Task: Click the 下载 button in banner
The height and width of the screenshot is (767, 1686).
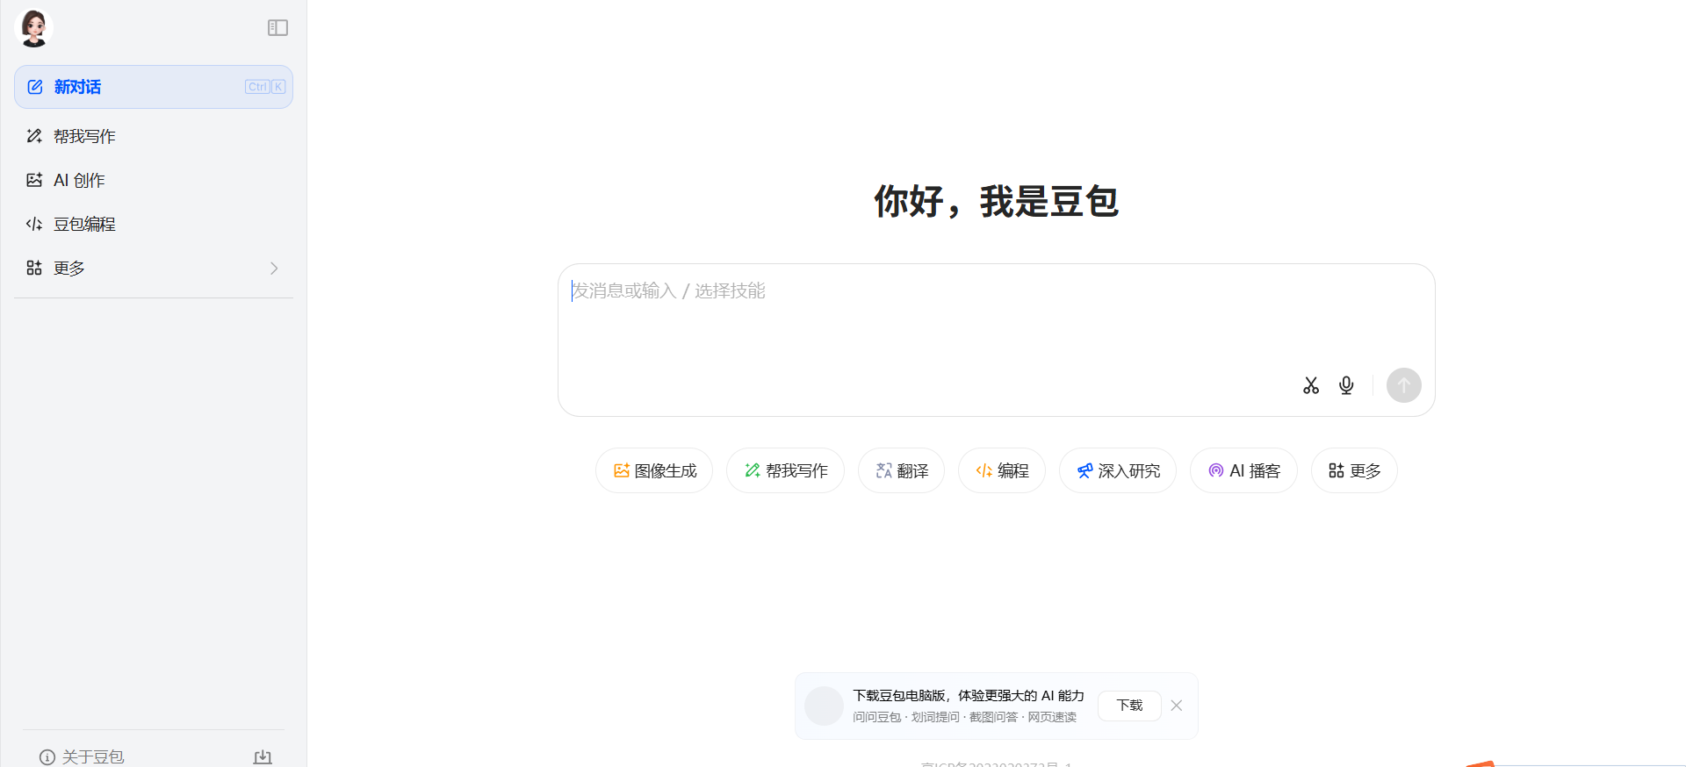Action: [x=1129, y=706]
